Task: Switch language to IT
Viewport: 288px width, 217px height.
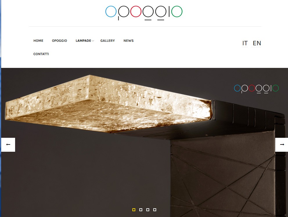Action: click(x=245, y=43)
